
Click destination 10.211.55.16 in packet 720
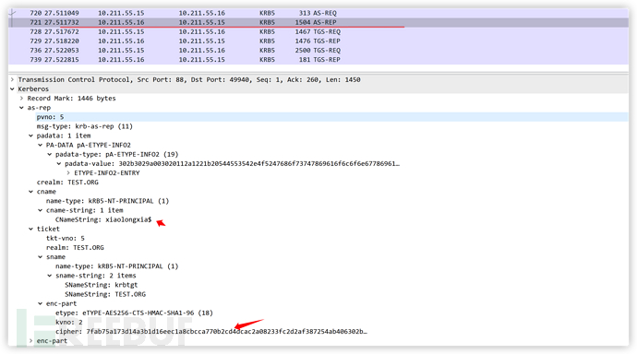(x=202, y=13)
